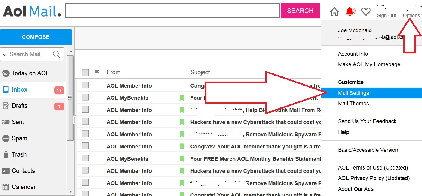The width and height of the screenshot is (422, 196).
Task: Click the AOL Mail logo
Action: [x=32, y=11]
